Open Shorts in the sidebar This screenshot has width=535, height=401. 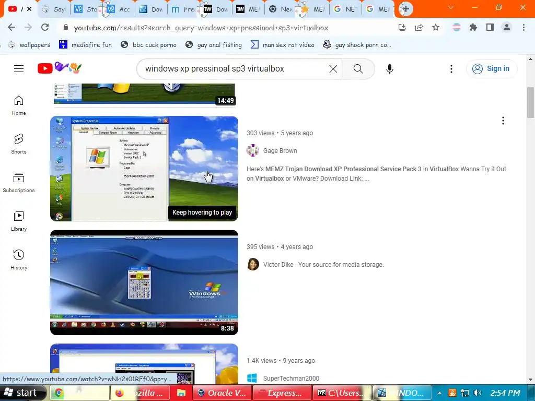pos(19,144)
